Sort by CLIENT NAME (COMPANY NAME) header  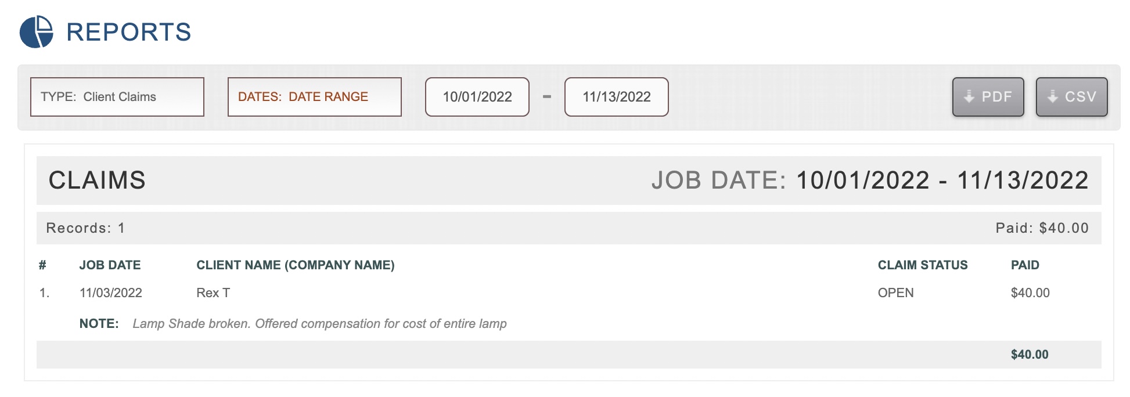click(x=295, y=265)
